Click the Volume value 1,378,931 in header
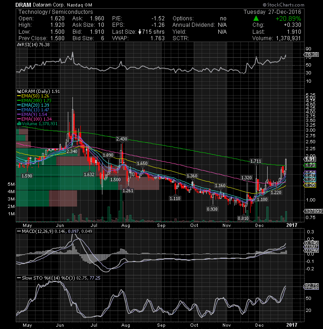Viewport: 323px width, 329px height. click(288, 38)
